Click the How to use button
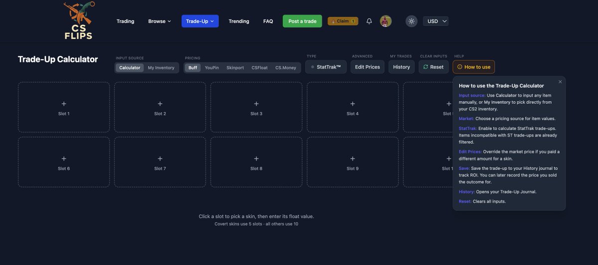The width and height of the screenshot is (598, 265). (474, 67)
